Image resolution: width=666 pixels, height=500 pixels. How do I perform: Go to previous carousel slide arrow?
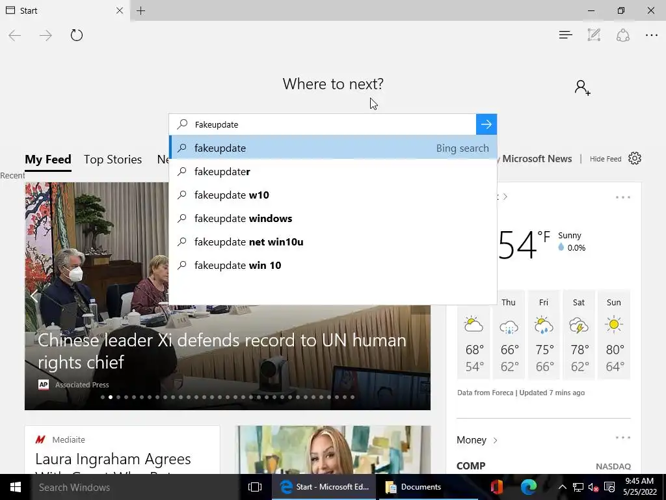coord(34,296)
